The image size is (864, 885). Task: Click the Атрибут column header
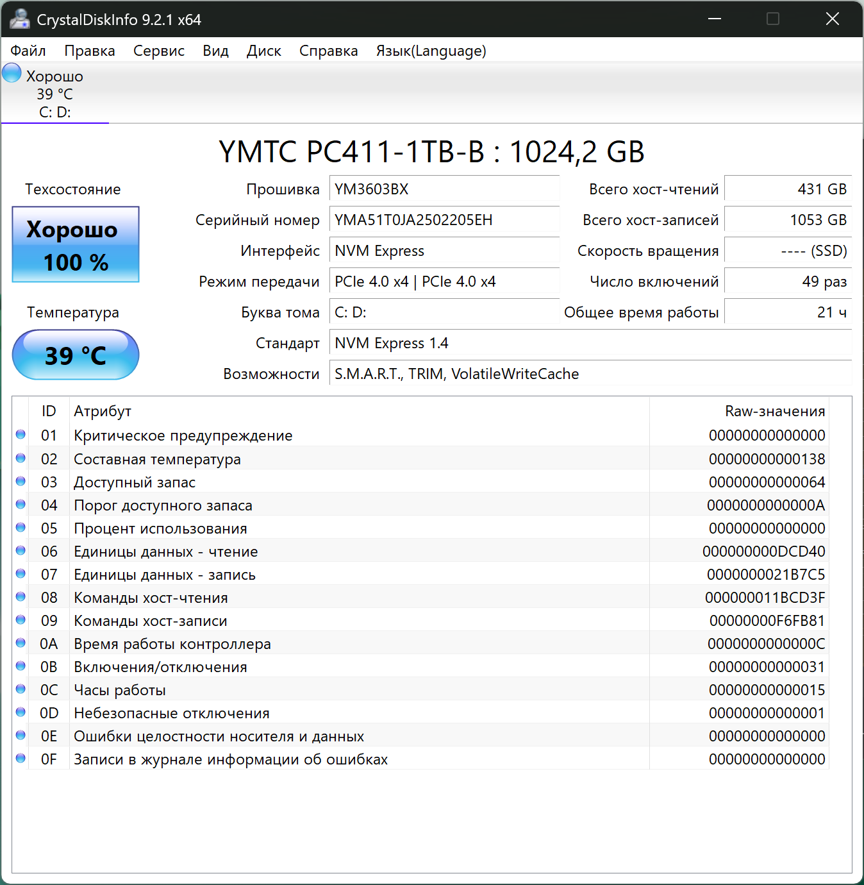pyautogui.click(x=359, y=411)
